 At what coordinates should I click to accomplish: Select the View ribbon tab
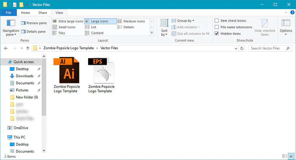tap(59, 13)
